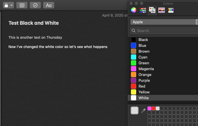Image resolution: width=198 pixels, height=126 pixels.
Task: Add a checklist to the note
Action: pos(35,5)
